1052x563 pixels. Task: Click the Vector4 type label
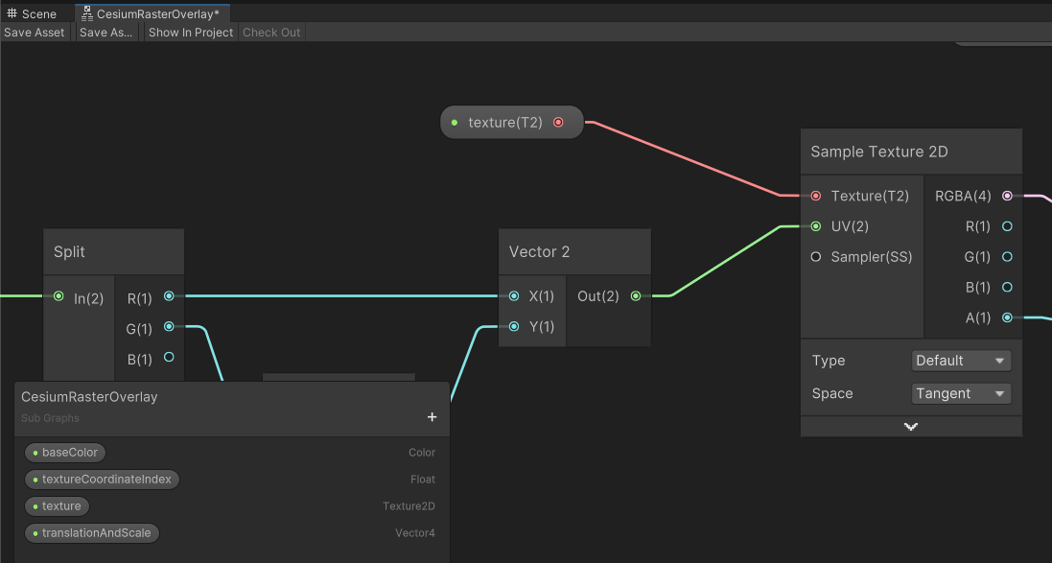[414, 533]
